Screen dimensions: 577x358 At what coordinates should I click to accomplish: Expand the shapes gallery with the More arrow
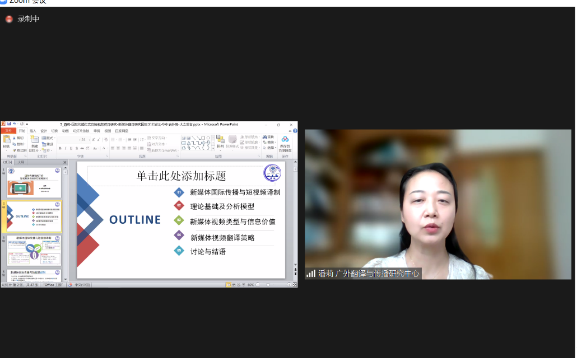(214, 148)
